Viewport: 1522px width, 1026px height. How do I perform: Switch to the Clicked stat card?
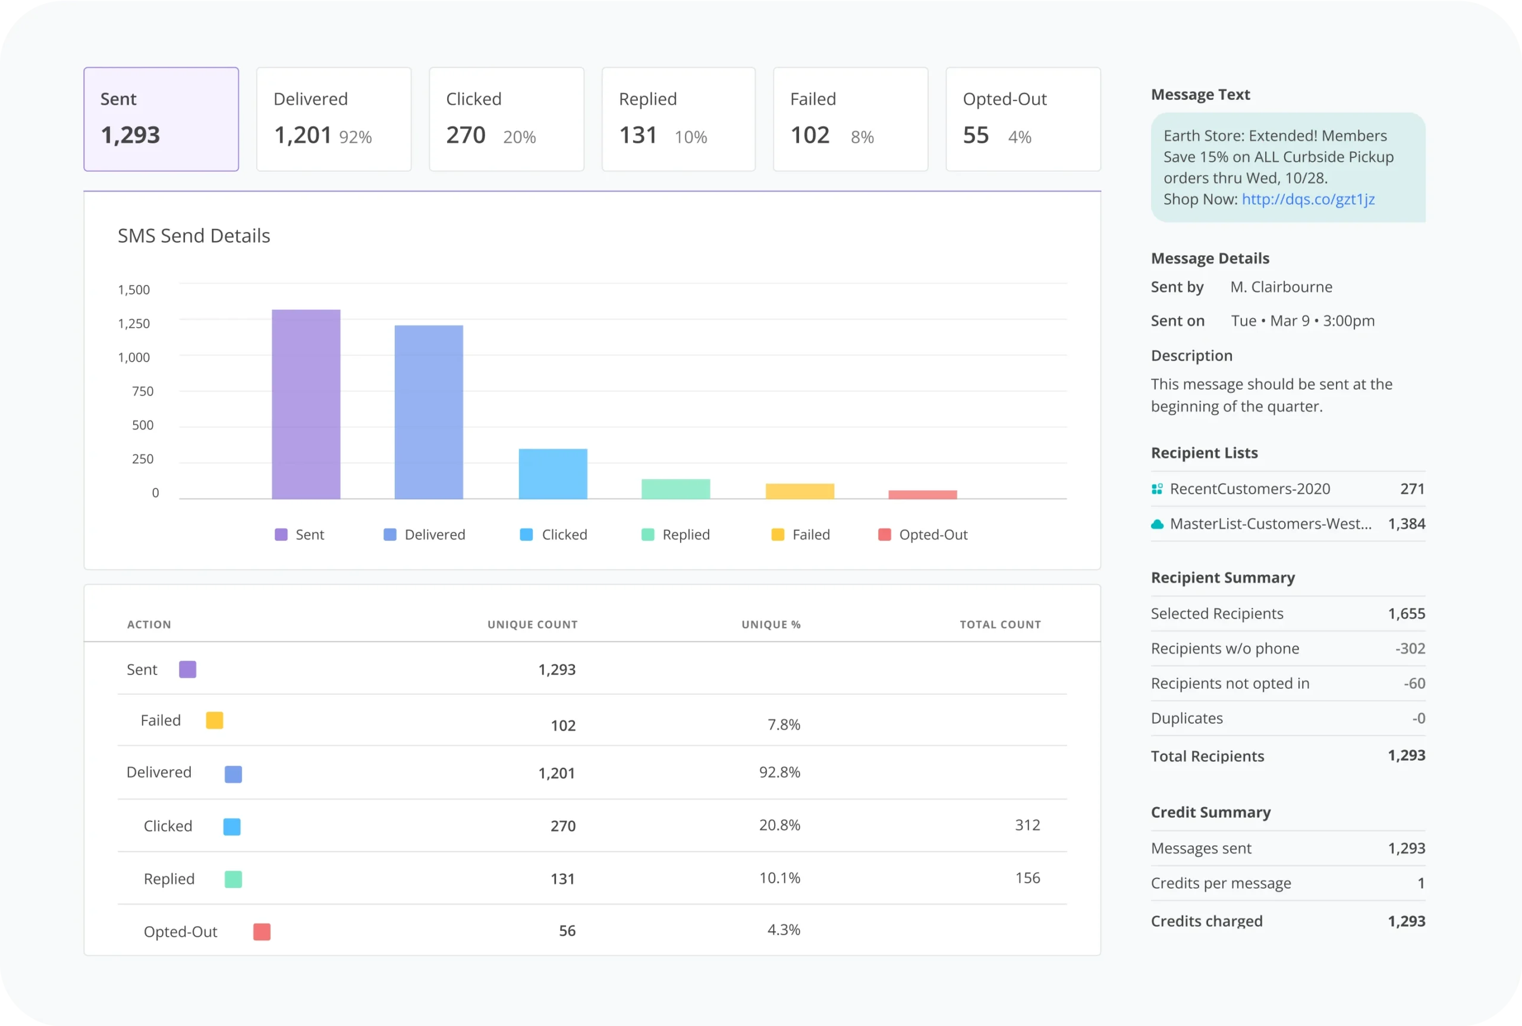[506, 119]
